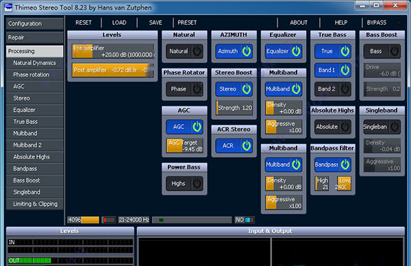This screenshot has width=411, height=266.
Task: Click the 4096 latency setting bar
Action: (x=84, y=220)
